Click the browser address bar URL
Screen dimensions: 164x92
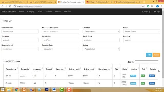[x=29, y=6]
